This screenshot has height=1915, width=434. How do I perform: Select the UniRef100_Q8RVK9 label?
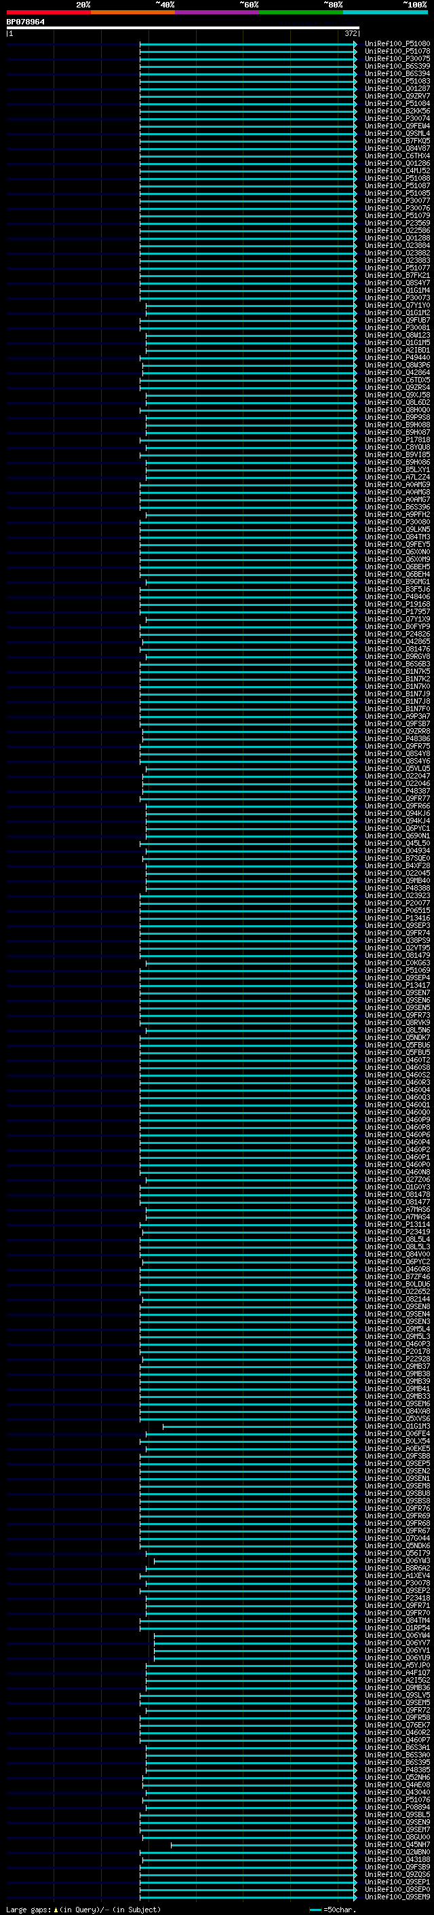coord(397,1022)
